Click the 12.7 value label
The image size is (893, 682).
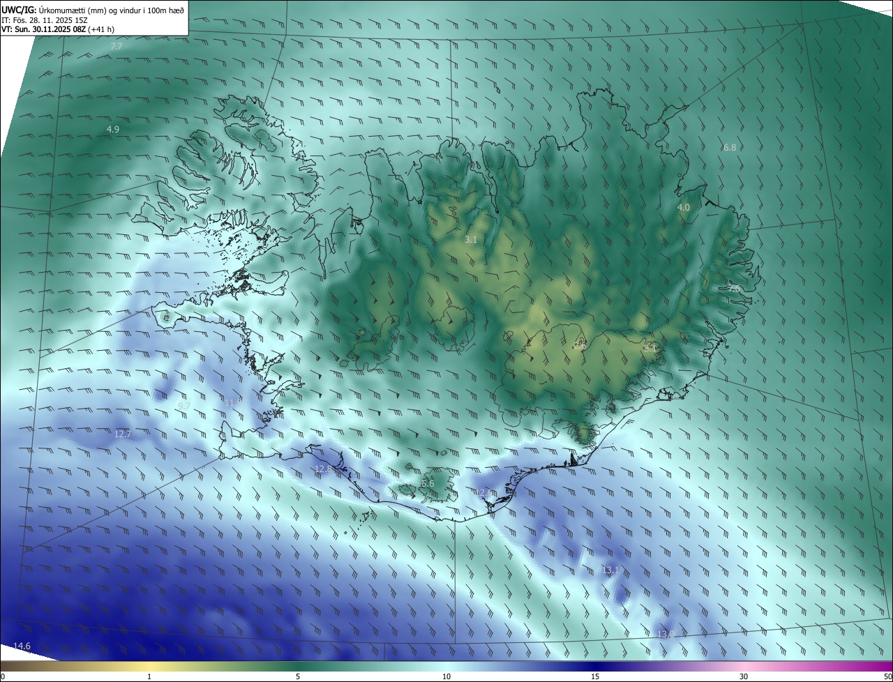[123, 434]
